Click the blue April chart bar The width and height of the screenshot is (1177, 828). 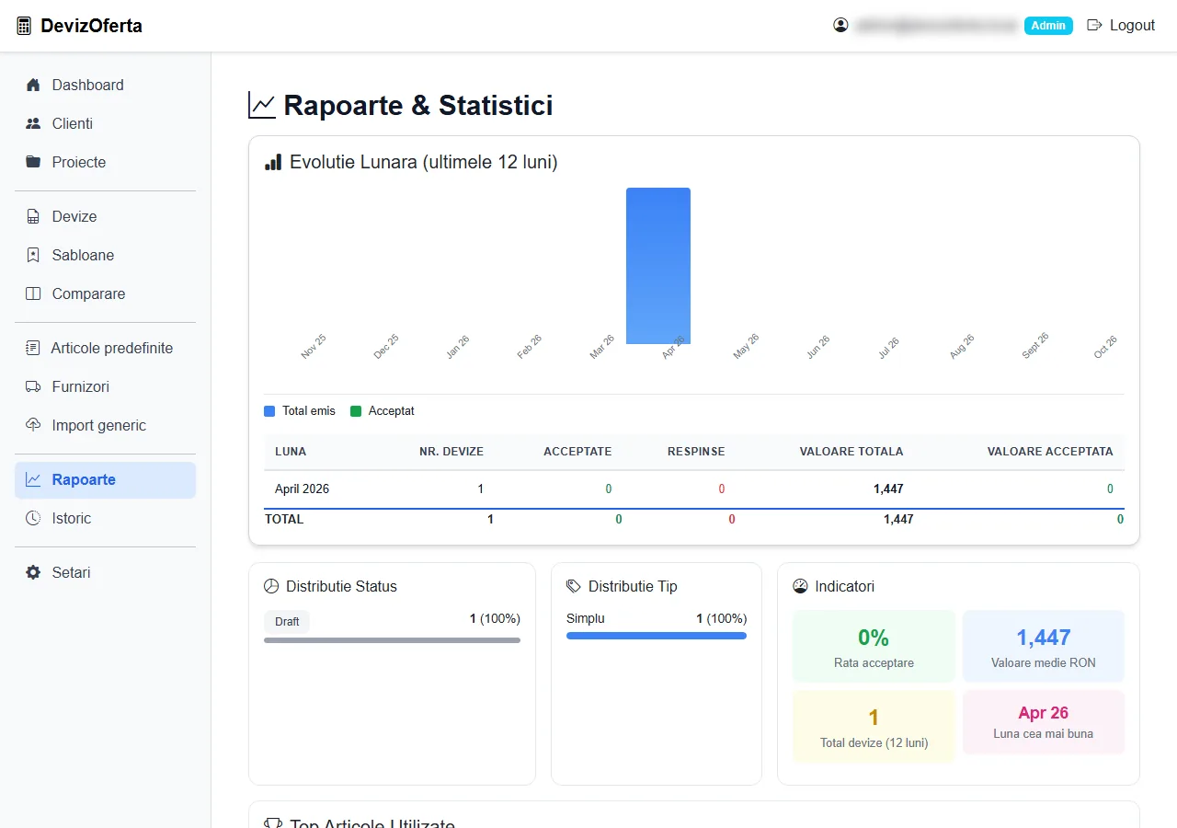click(x=658, y=266)
